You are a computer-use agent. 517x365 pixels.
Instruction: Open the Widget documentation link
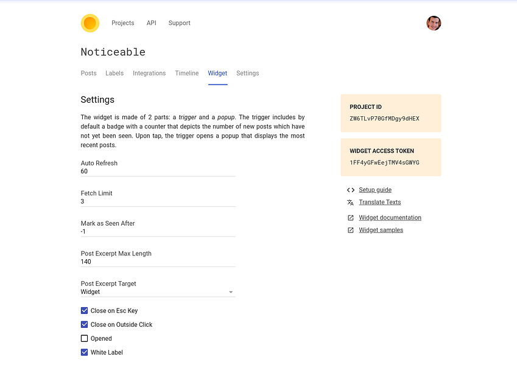390,218
